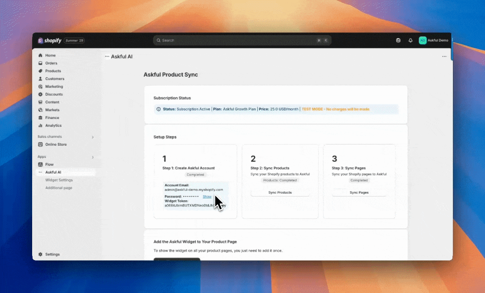
Task: Click the Summer '25 badge
Action: click(x=74, y=41)
